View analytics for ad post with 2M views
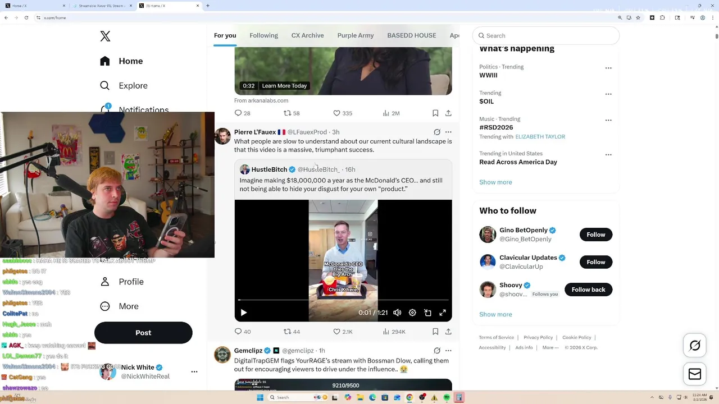Image resolution: width=719 pixels, height=404 pixels. (x=391, y=113)
